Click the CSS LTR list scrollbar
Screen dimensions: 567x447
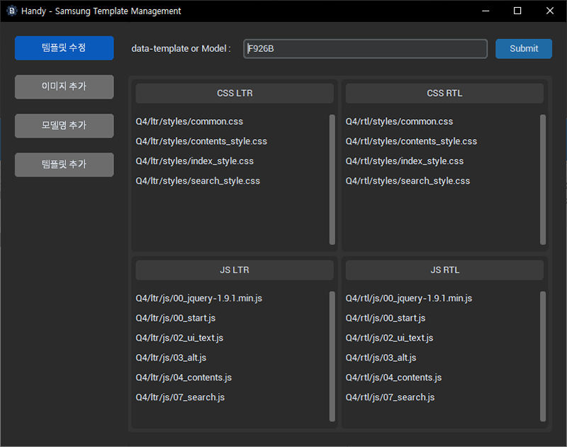(332, 180)
